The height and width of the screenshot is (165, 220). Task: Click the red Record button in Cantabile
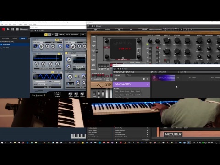click(x=3, y=29)
